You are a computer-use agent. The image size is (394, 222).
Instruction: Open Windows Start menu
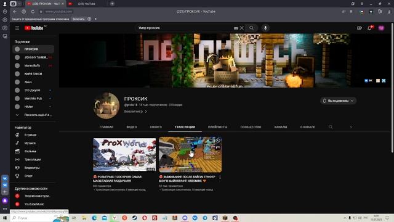coord(5,218)
